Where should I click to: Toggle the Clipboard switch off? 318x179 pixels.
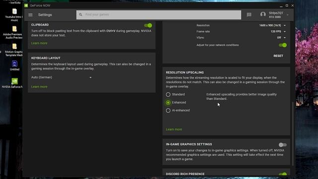148,25
